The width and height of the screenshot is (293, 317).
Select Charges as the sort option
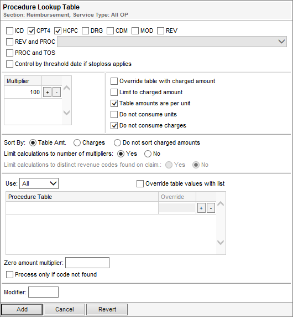click(x=77, y=143)
